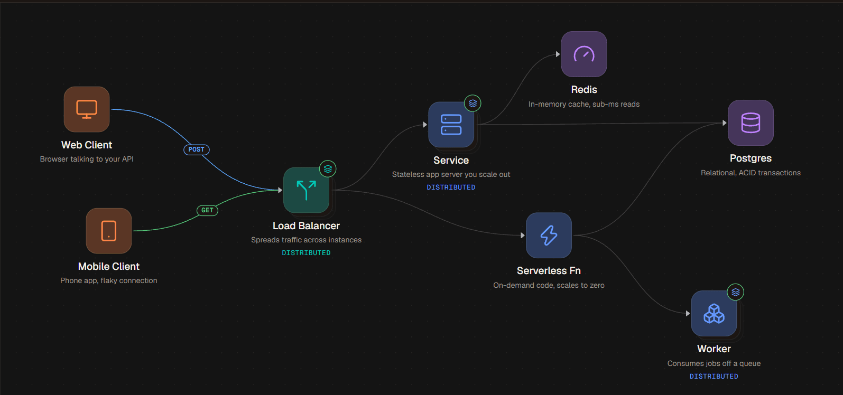Click "Browser talking to your API" description

[87, 159]
